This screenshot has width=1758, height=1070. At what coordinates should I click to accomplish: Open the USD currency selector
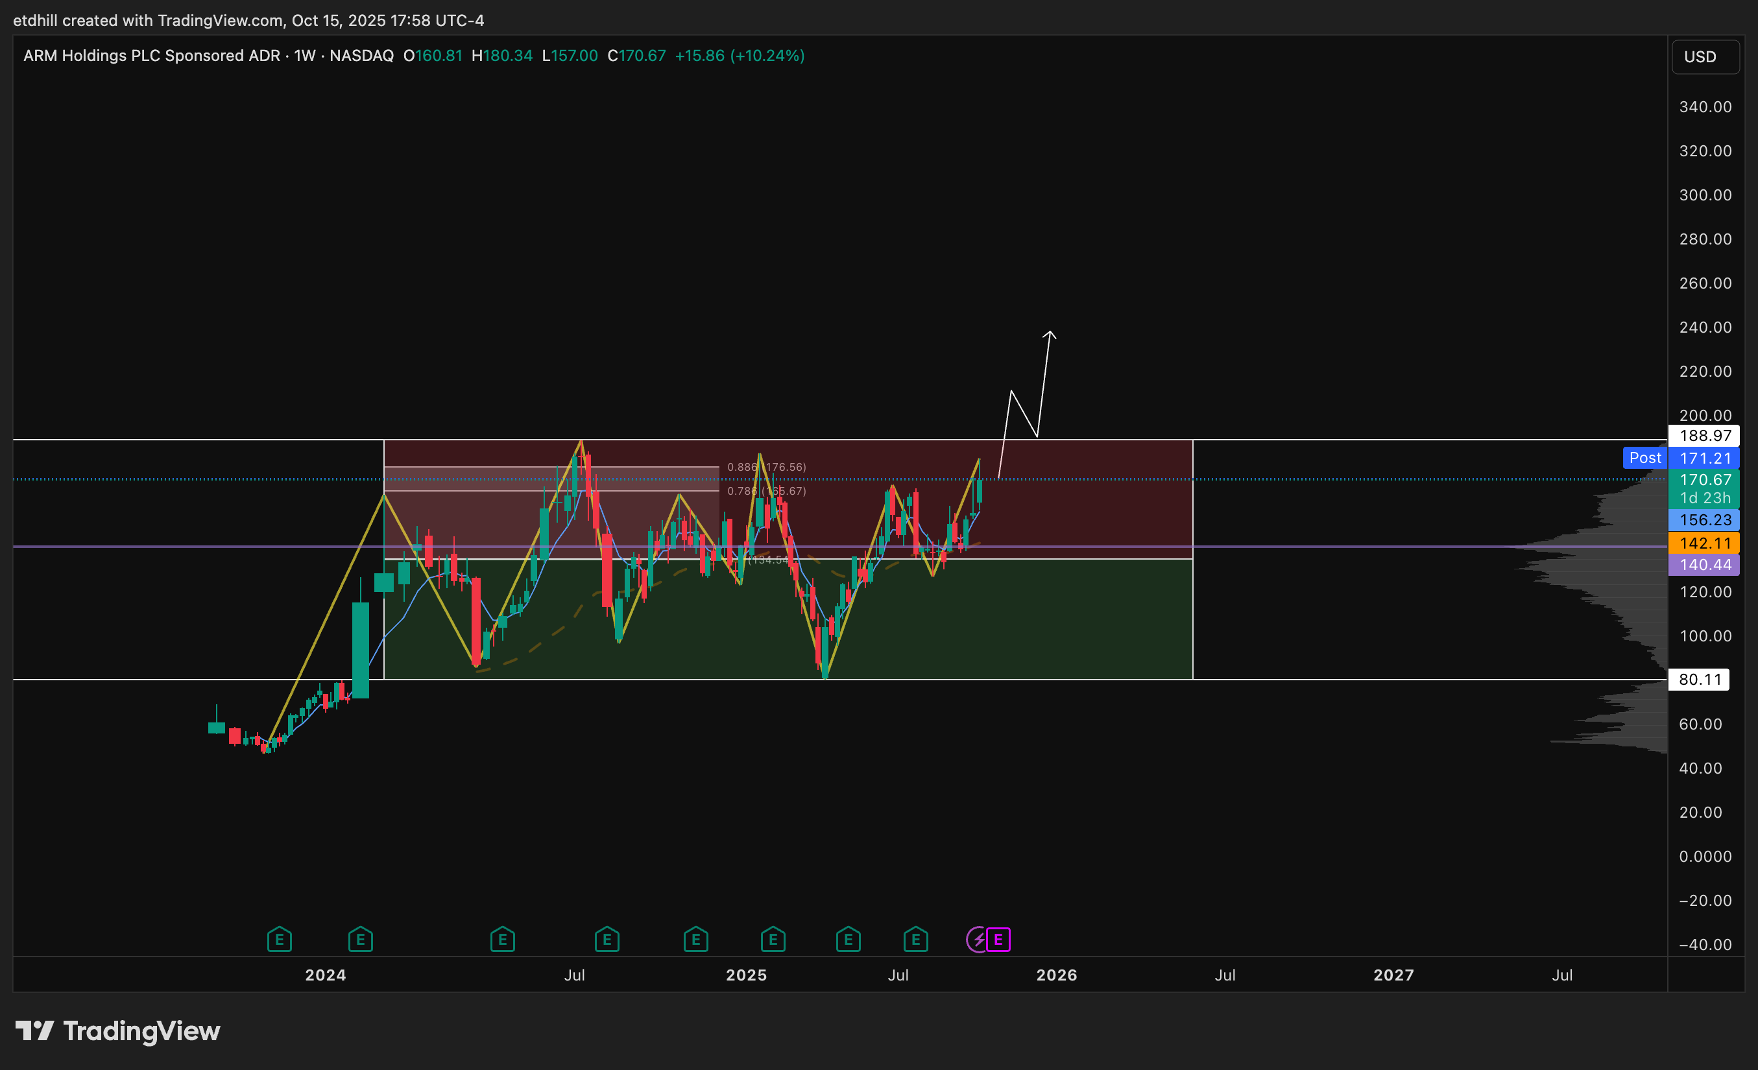[1705, 57]
